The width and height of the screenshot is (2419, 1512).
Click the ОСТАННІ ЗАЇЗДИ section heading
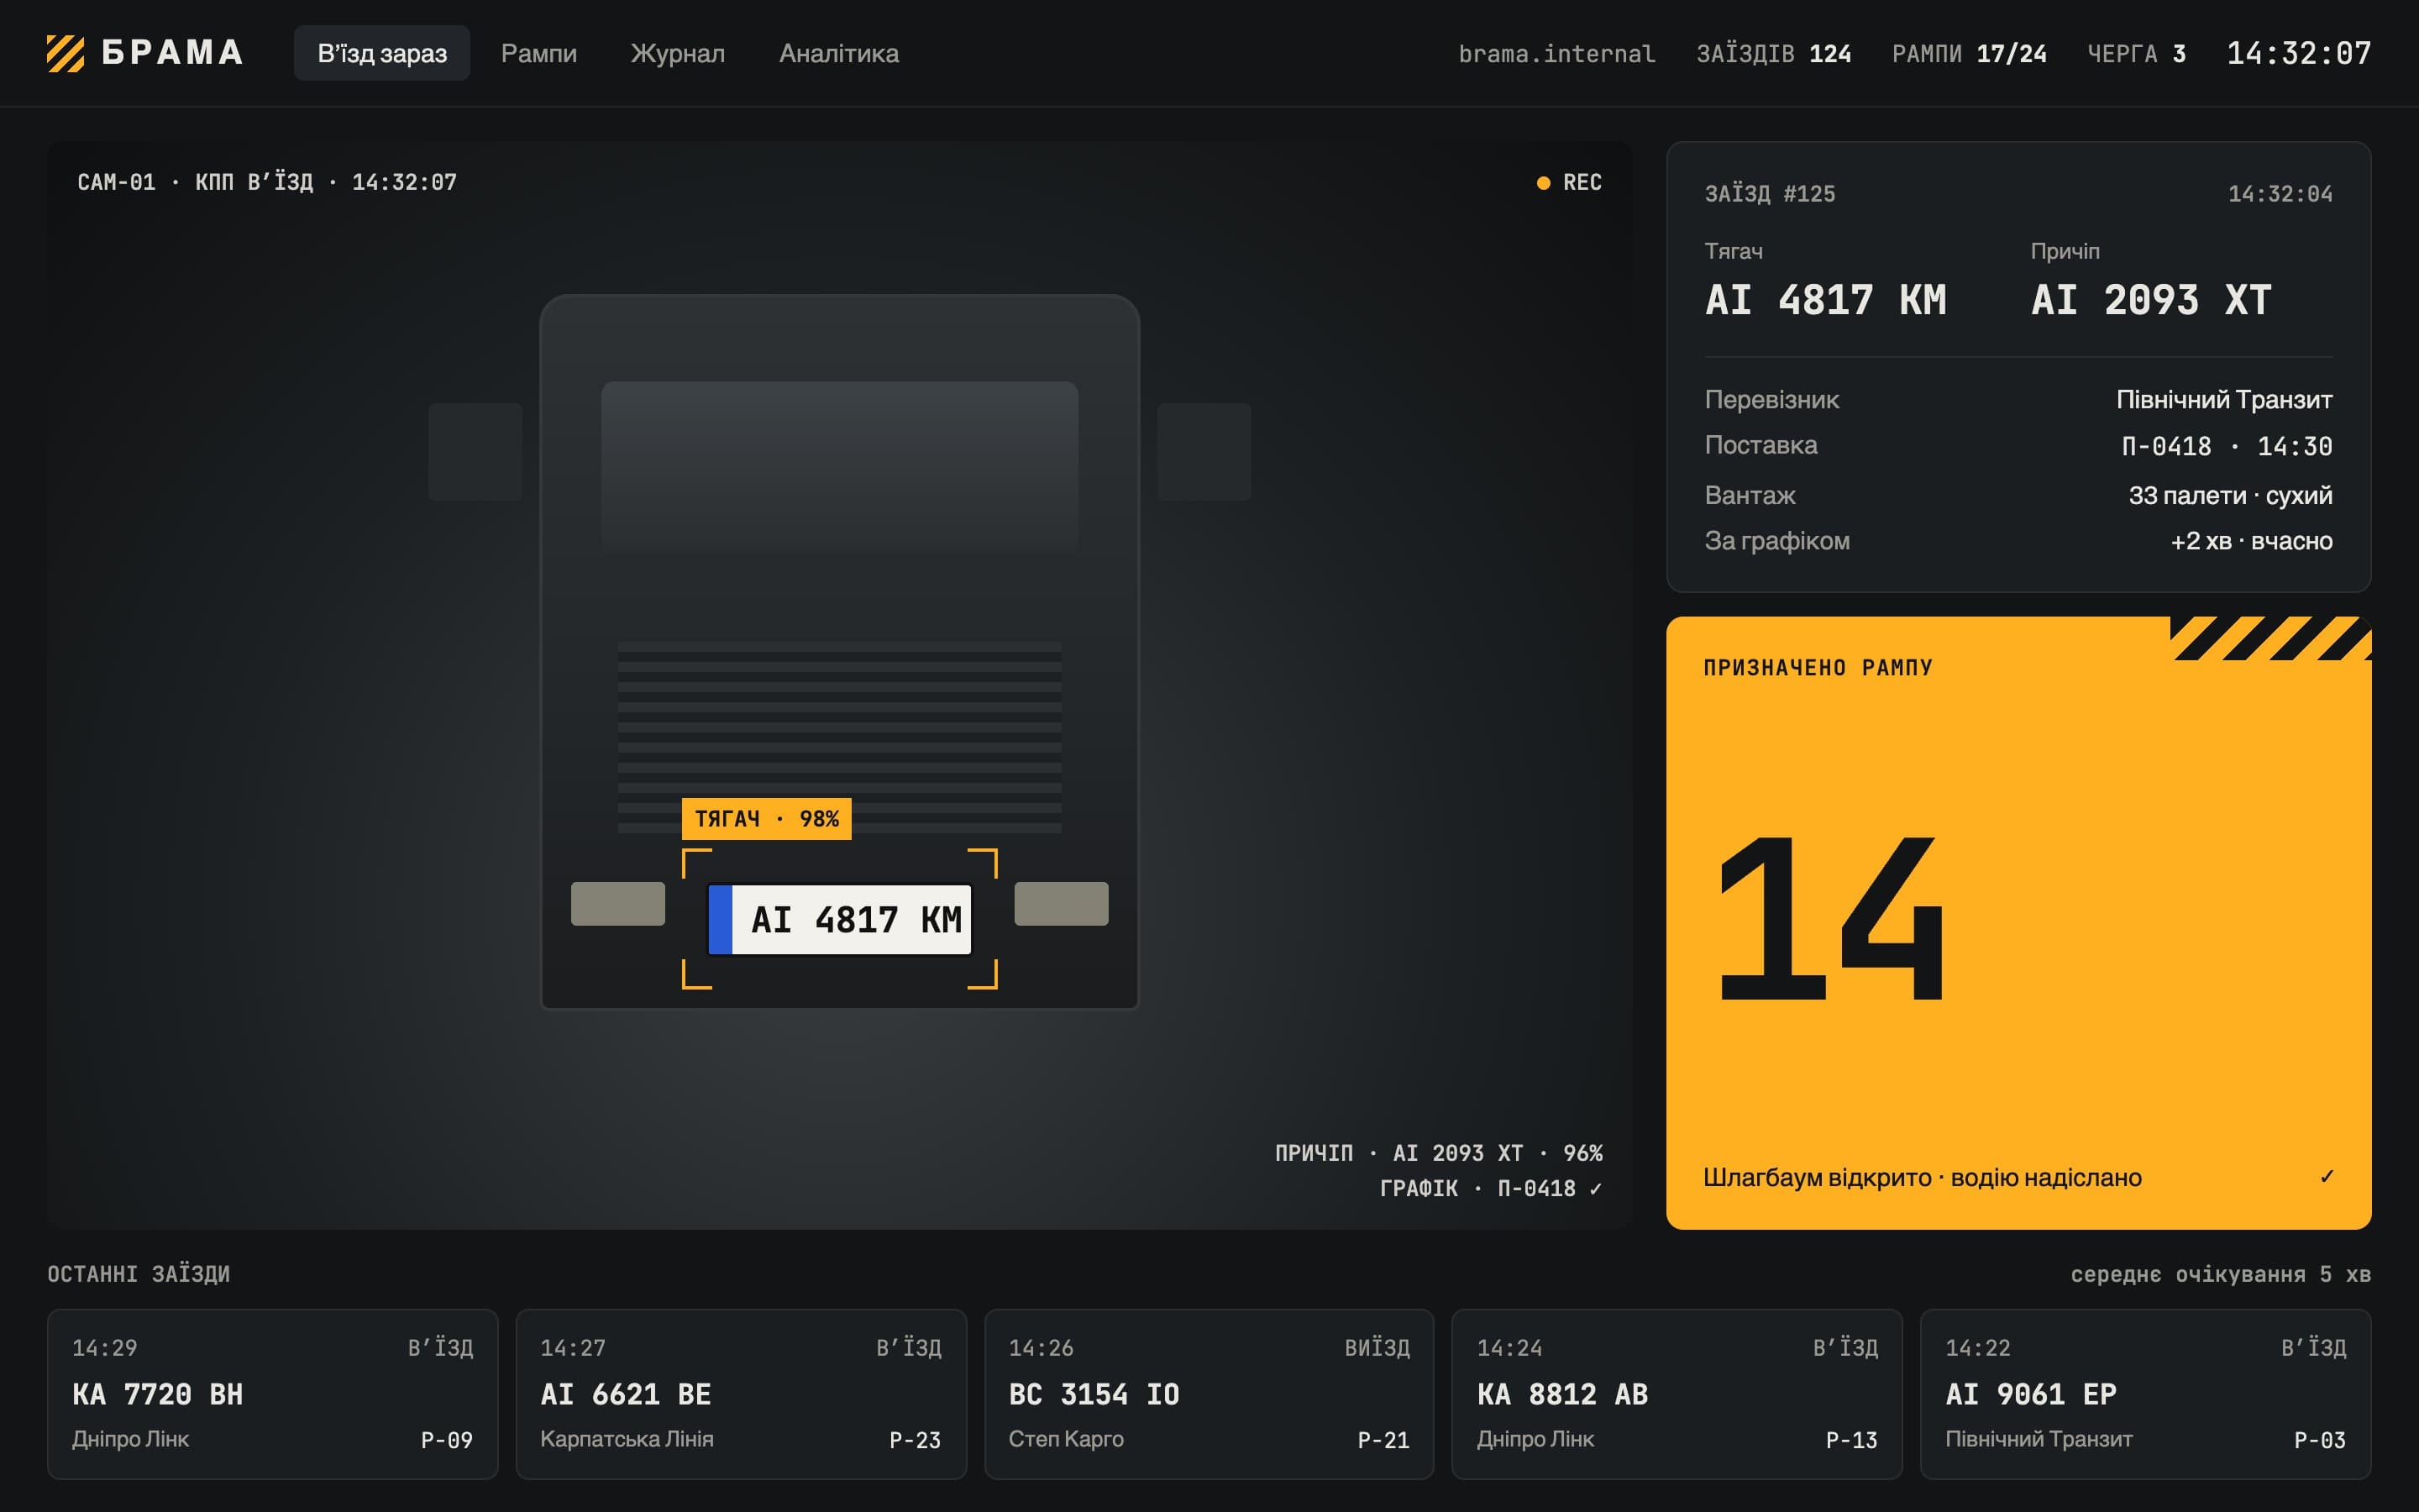pyautogui.click(x=139, y=1274)
